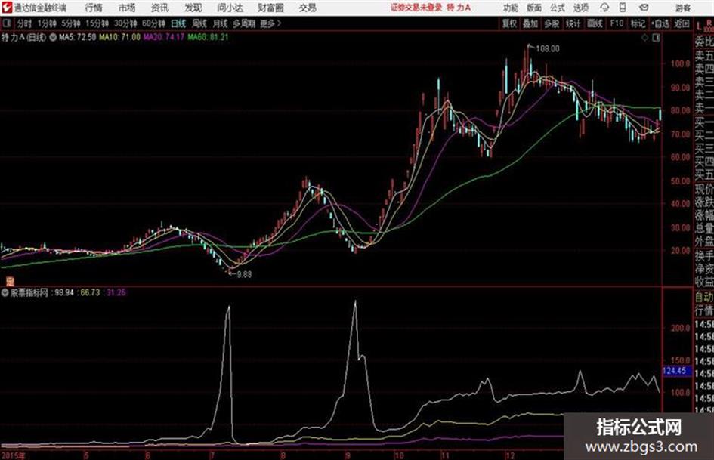Click the 特力A (日线) chart title
The width and height of the screenshot is (714, 460).
click(x=24, y=37)
